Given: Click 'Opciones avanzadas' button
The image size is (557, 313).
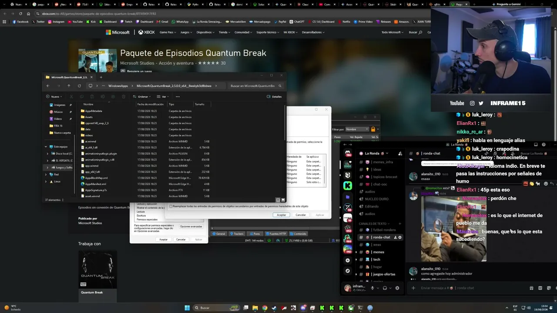Looking at the screenshot, I should [x=191, y=226].
